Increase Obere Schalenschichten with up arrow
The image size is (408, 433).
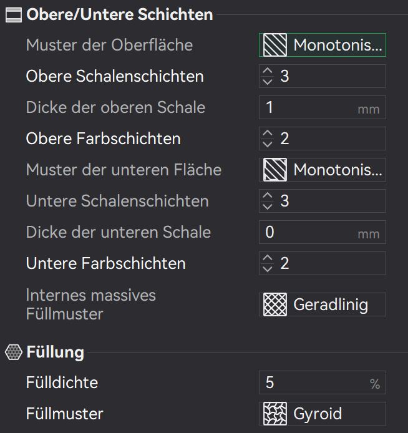click(x=268, y=72)
